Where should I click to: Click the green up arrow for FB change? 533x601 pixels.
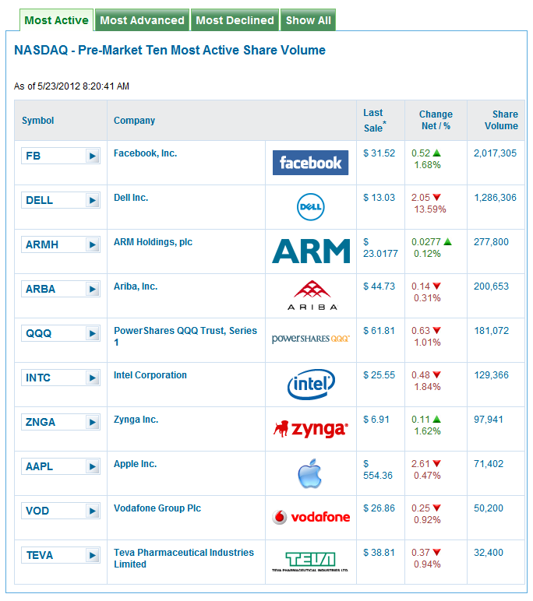click(436, 153)
